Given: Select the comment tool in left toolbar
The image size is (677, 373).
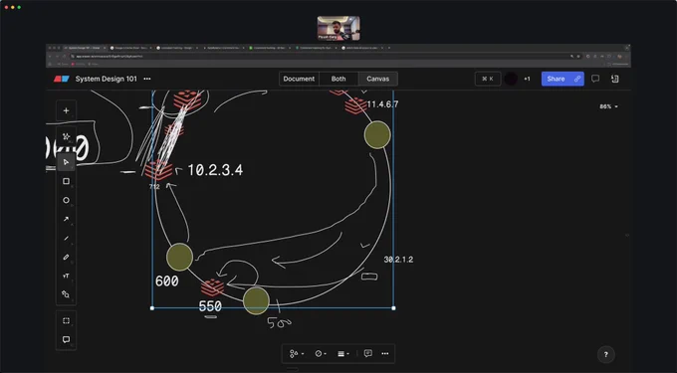Looking at the screenshot, I should pos(66,339).
